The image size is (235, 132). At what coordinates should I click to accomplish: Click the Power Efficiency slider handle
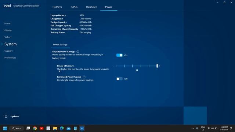click(157, 66)
